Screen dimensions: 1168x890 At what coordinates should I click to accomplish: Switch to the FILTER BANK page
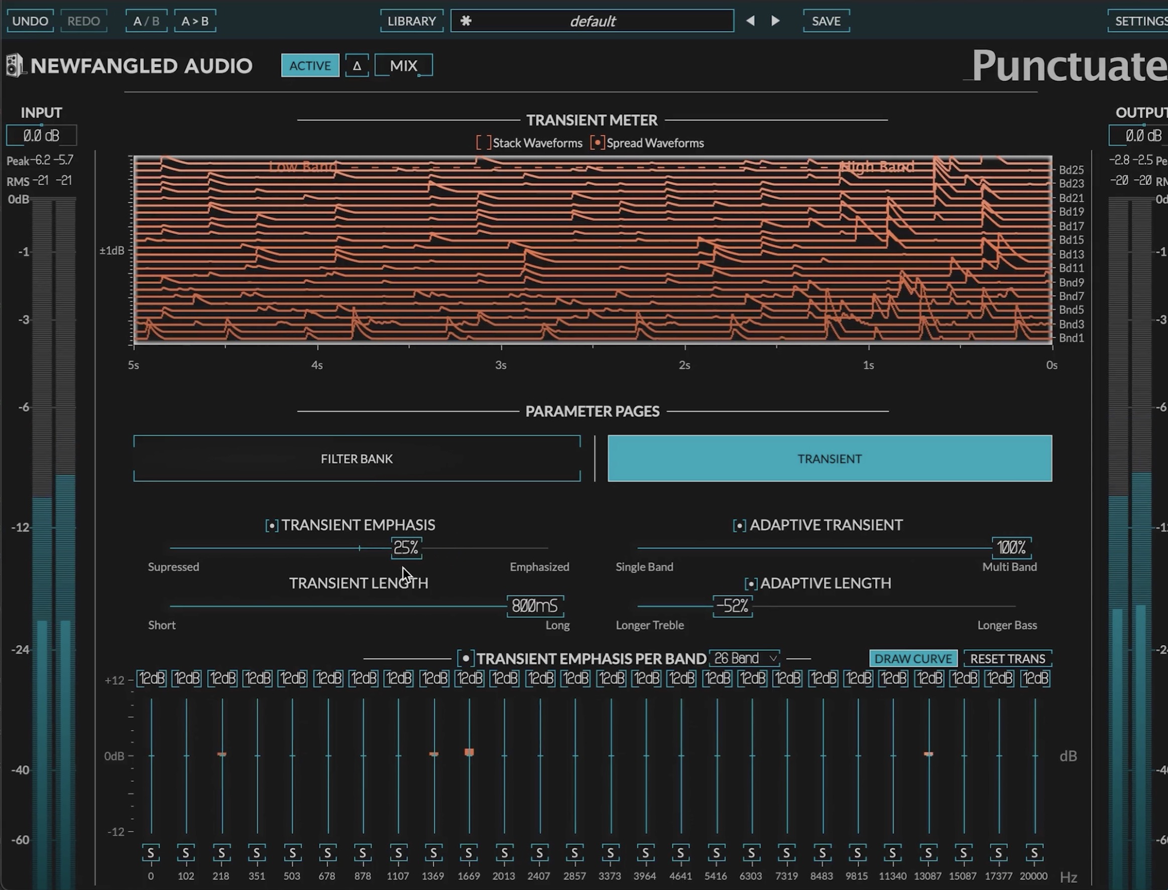coord(357,459)
